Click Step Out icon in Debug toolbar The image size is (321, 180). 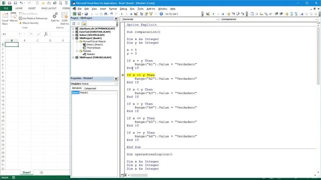tap(242, 14)
